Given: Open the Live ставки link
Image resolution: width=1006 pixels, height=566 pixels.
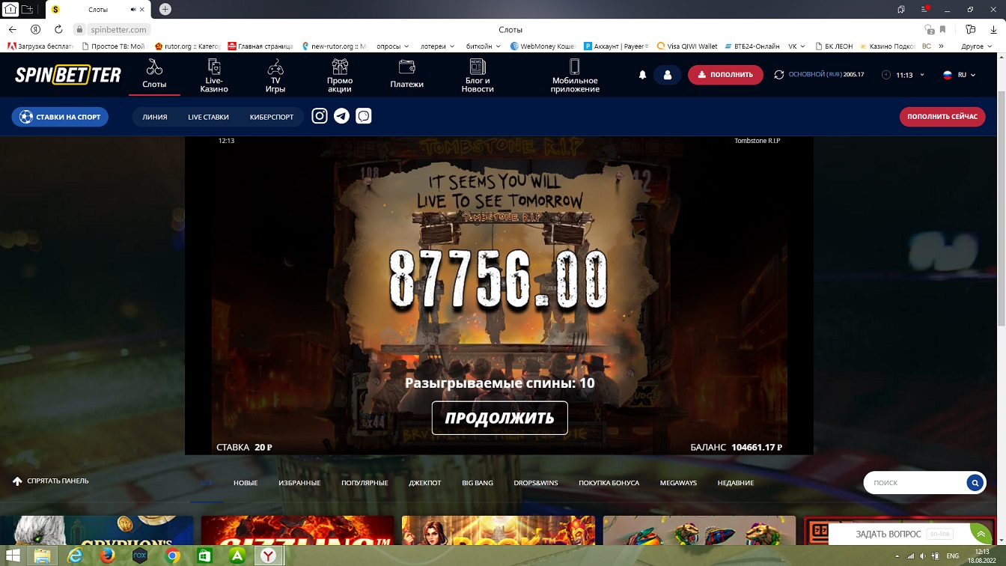Looking at the screenshot, I should [x=208, y=117].
